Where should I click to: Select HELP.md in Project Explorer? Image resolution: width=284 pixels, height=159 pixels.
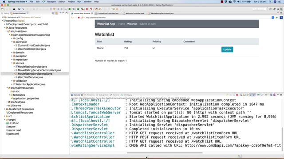pos(14,123)
